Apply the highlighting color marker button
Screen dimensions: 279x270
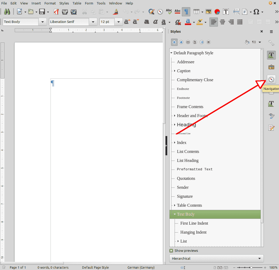tap(200, 22)
